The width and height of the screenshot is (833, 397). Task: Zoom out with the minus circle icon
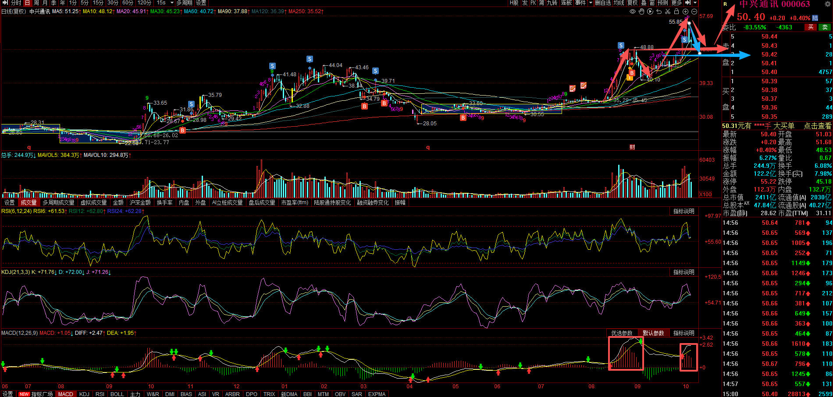[694, 11]
